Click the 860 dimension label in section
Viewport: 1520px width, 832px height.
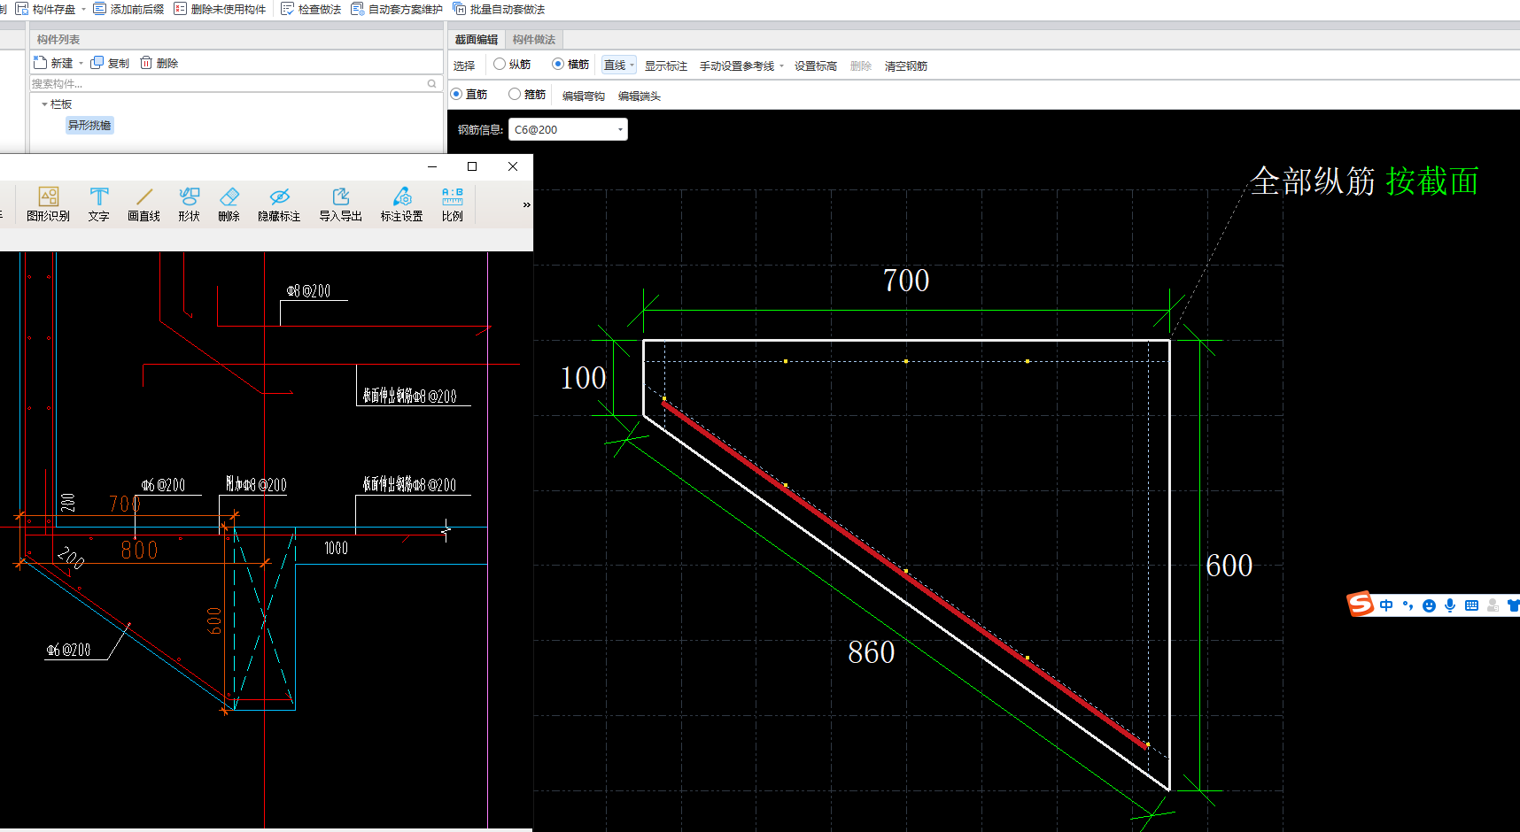(872, 652)
